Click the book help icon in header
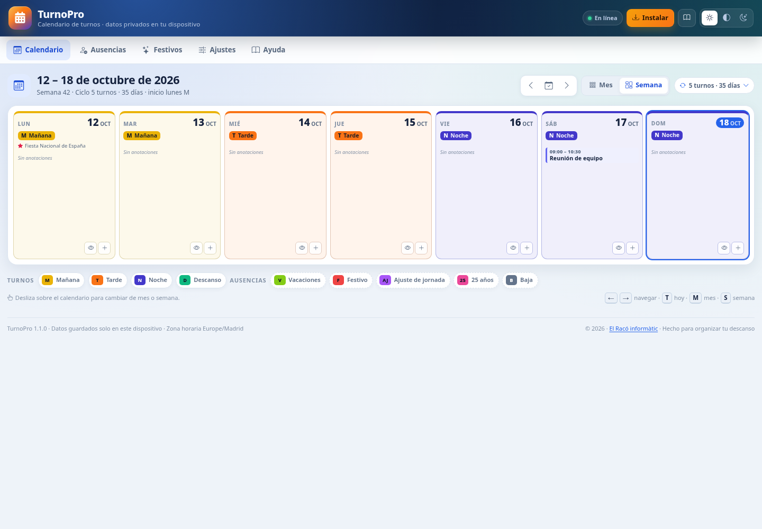The height and width of the screenshot is (529, 762). (687, 17)
